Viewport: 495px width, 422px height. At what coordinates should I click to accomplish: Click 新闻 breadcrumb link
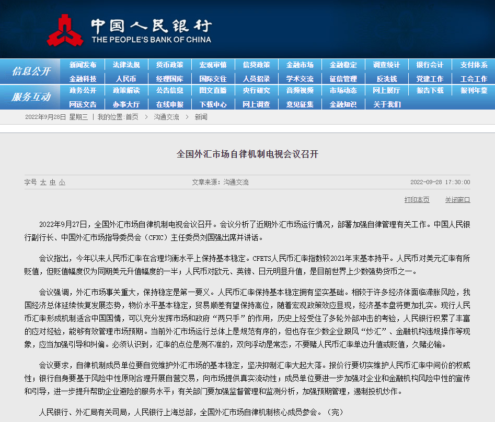coord(201,117)
